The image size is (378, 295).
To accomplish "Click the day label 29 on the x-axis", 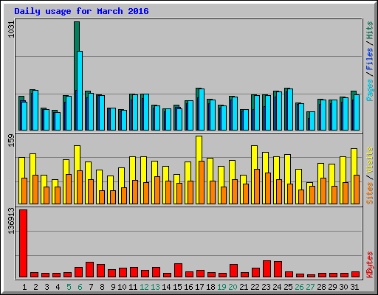I will point(332,287).
